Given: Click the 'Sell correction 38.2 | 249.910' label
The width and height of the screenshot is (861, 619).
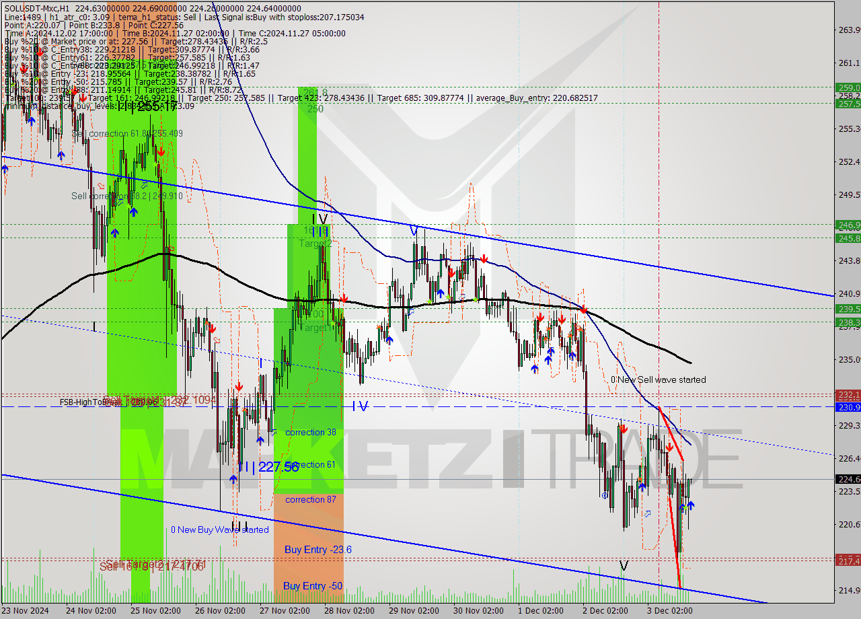Looking at the screenshot, I should [x=127, y=196].
